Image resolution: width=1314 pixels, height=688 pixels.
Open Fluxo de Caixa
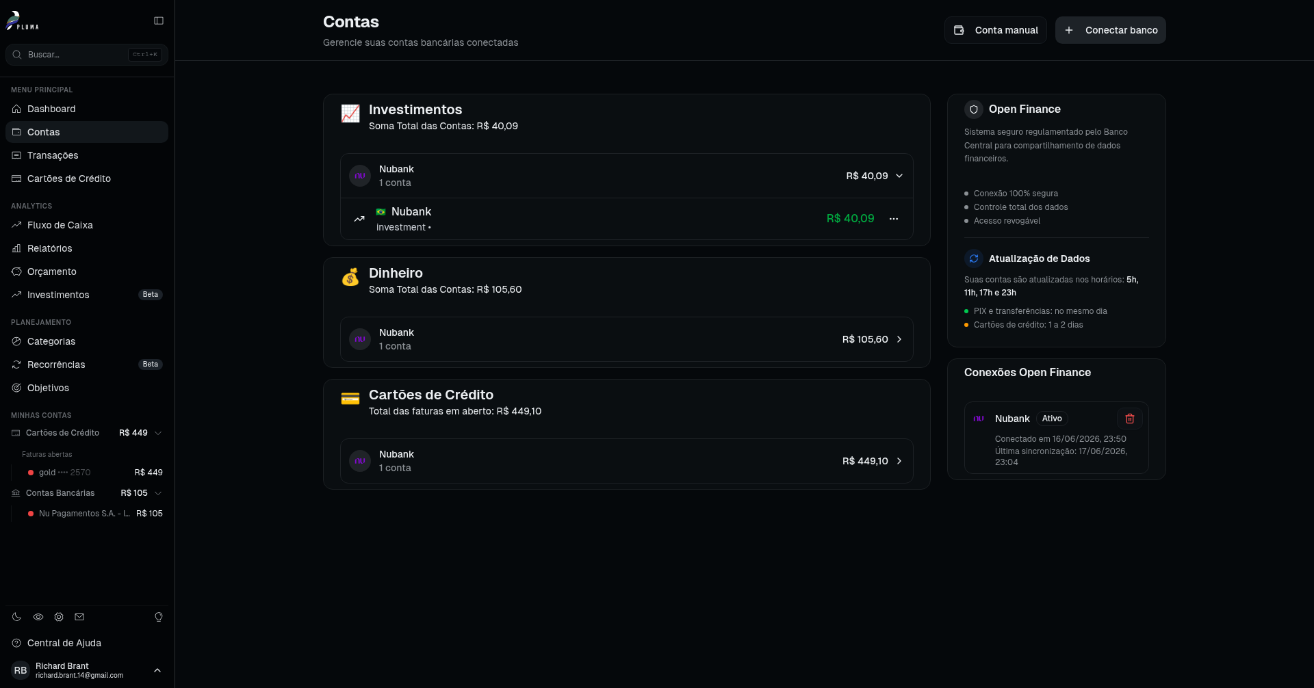pyautogui.click(x=87, y=225)
